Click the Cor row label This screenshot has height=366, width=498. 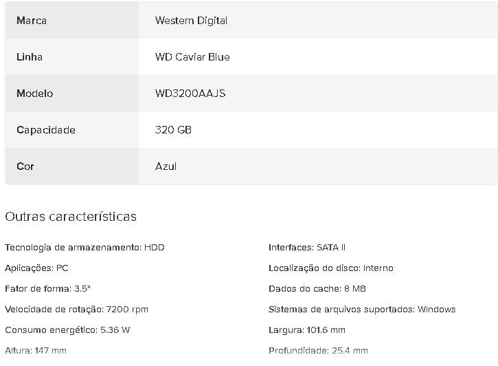pyautogui.click(x=25, y=166)
